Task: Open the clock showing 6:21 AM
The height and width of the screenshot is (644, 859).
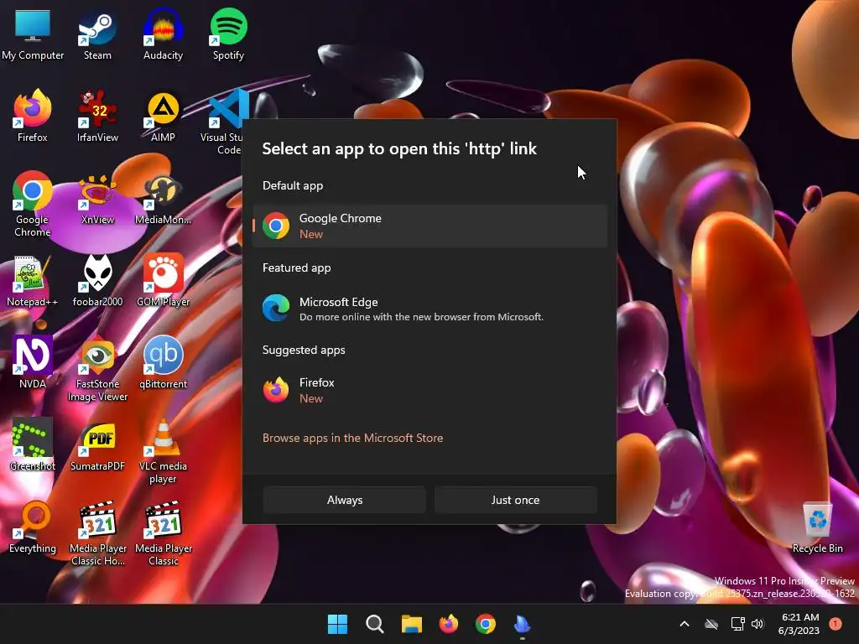Action: coord(799,624)
